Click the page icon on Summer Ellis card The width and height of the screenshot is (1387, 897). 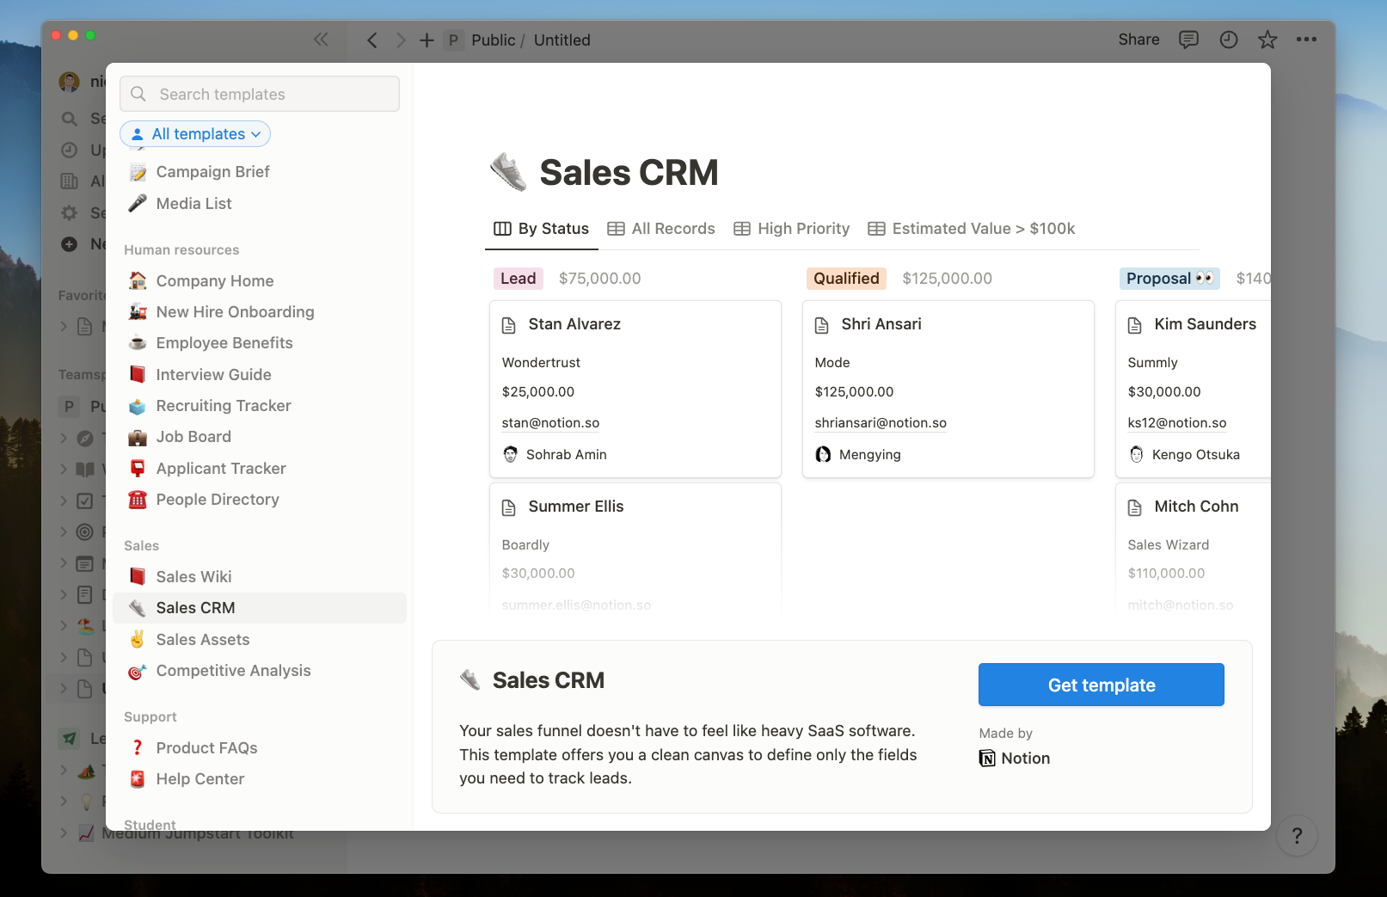click(509, 507)
